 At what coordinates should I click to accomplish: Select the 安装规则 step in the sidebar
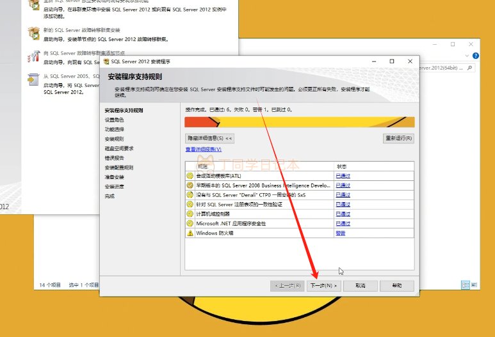pos(114,139)
